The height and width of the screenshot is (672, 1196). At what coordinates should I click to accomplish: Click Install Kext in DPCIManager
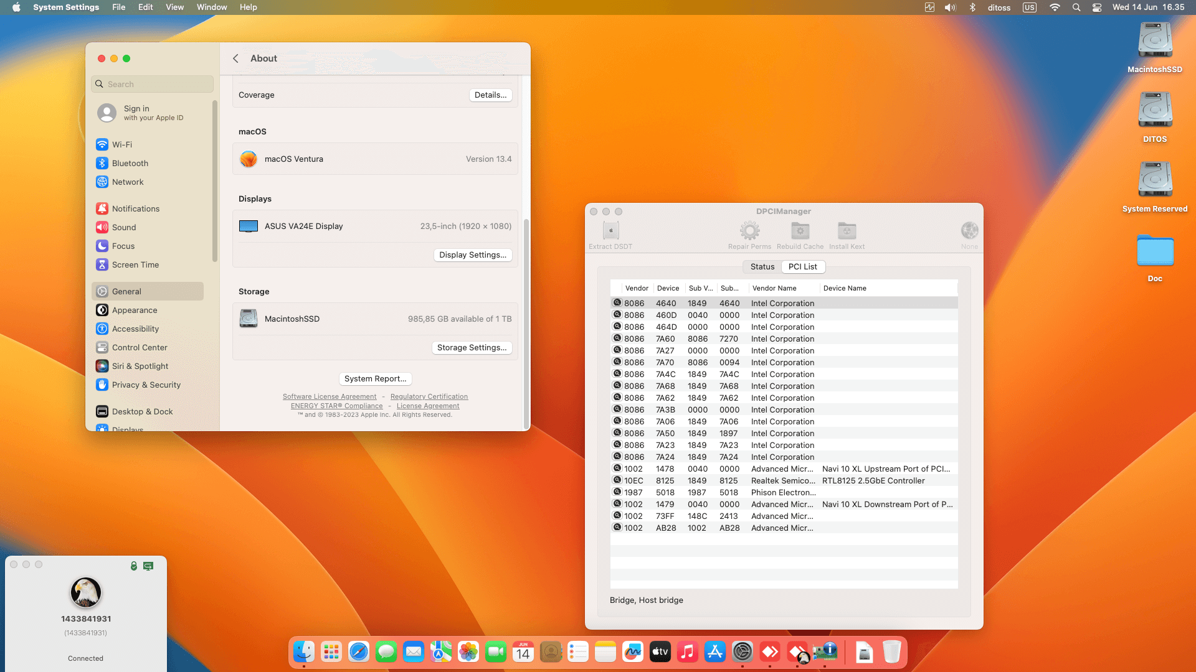[x=847, y=235]
